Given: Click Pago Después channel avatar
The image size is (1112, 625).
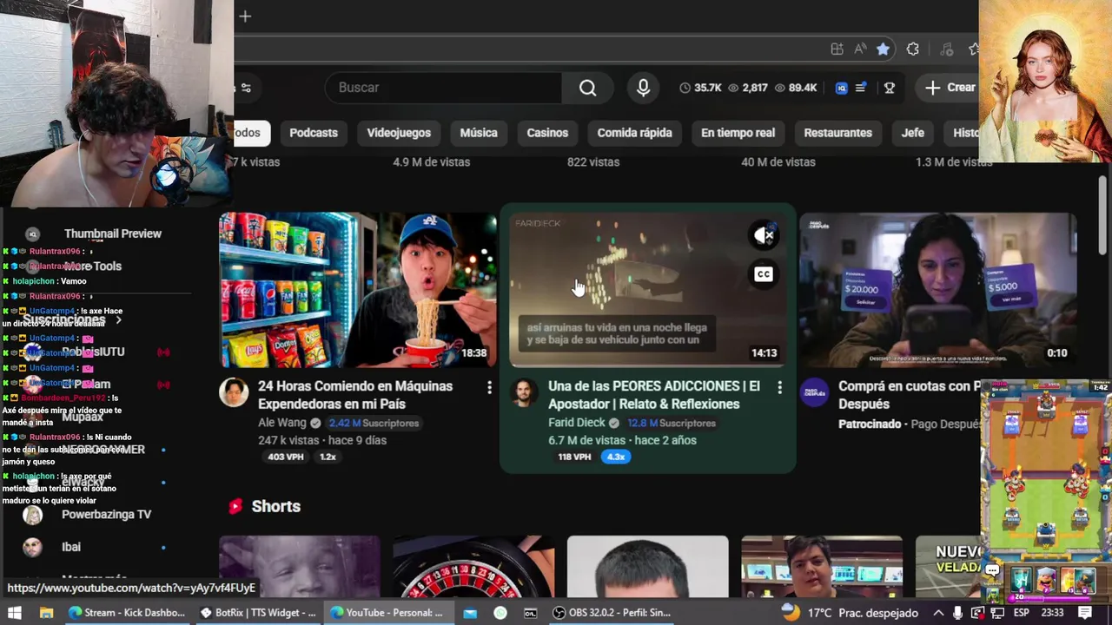Looking at the screenshot, I should click(x=814, y=392).
